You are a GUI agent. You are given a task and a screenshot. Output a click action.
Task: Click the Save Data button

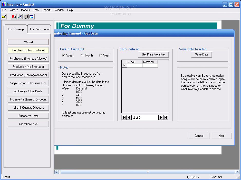point(201,54)
